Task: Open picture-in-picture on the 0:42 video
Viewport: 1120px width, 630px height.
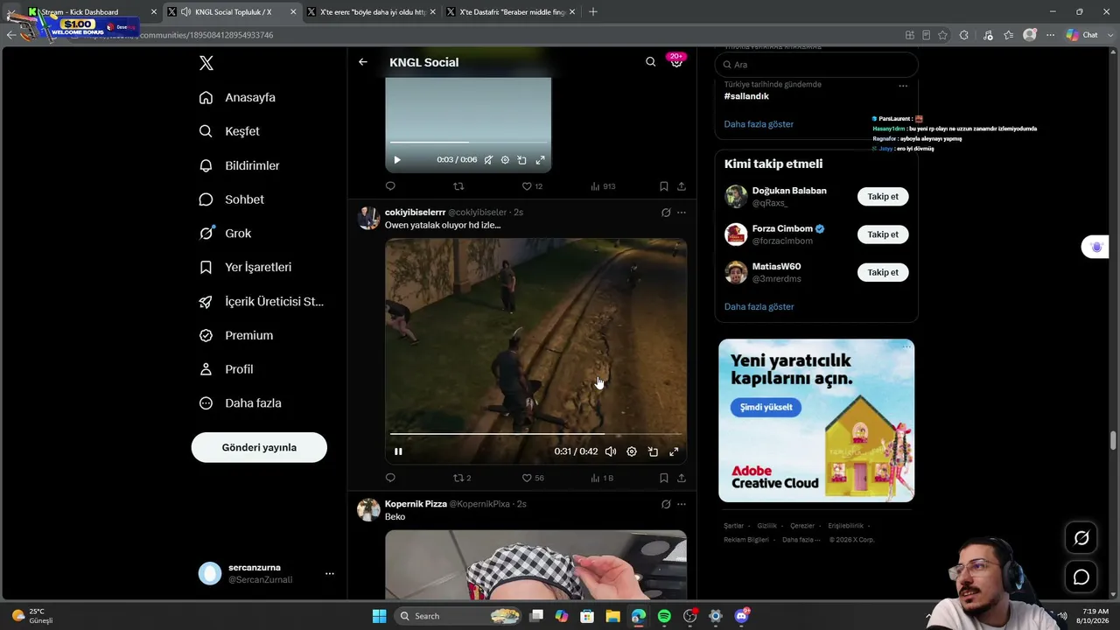Action: tap(653, 451)
